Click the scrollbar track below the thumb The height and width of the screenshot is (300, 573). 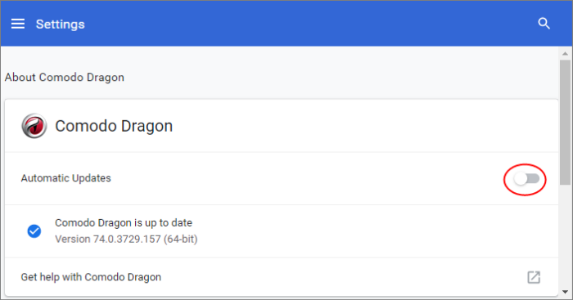566,237
